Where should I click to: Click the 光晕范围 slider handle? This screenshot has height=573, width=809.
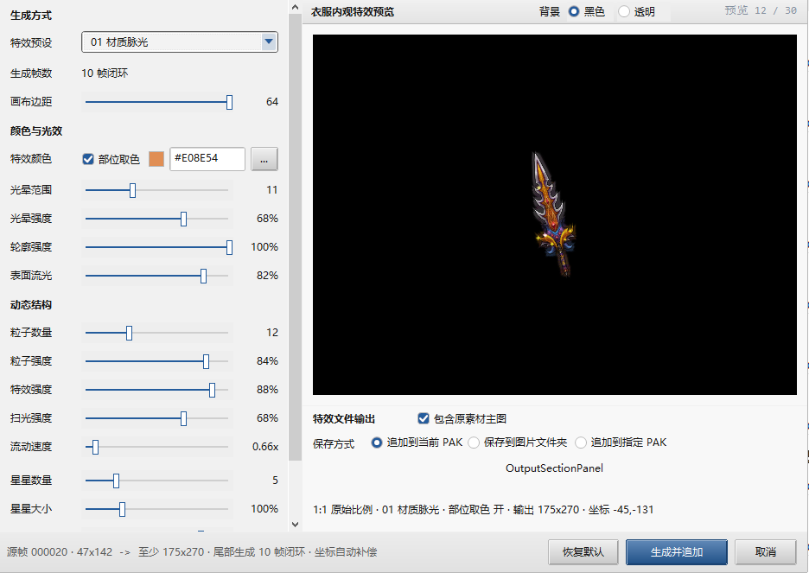point(132,190)
